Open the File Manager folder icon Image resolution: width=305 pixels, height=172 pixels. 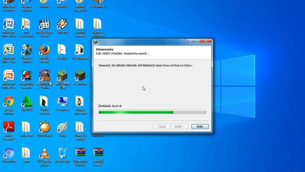point(80,52)
